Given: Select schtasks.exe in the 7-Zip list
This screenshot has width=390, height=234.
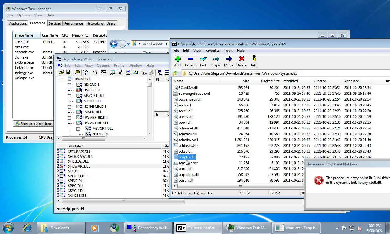Looking at the screenshot, I should pyautogui.click(x=188, y=146).
